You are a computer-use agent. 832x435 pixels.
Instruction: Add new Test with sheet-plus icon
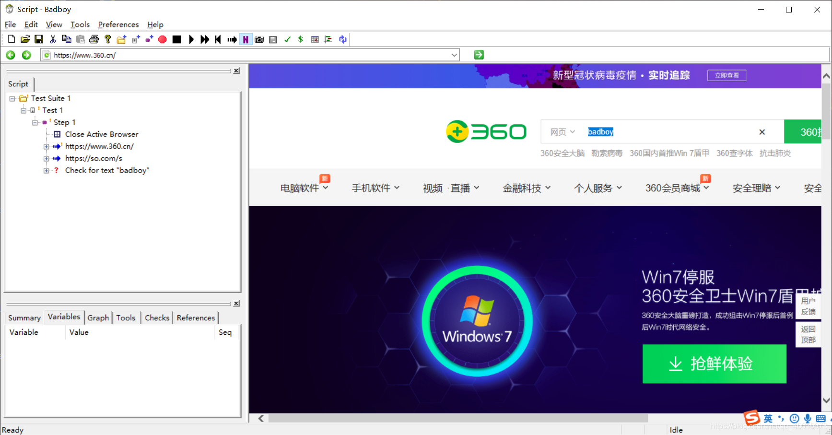[x=136, y=39]
